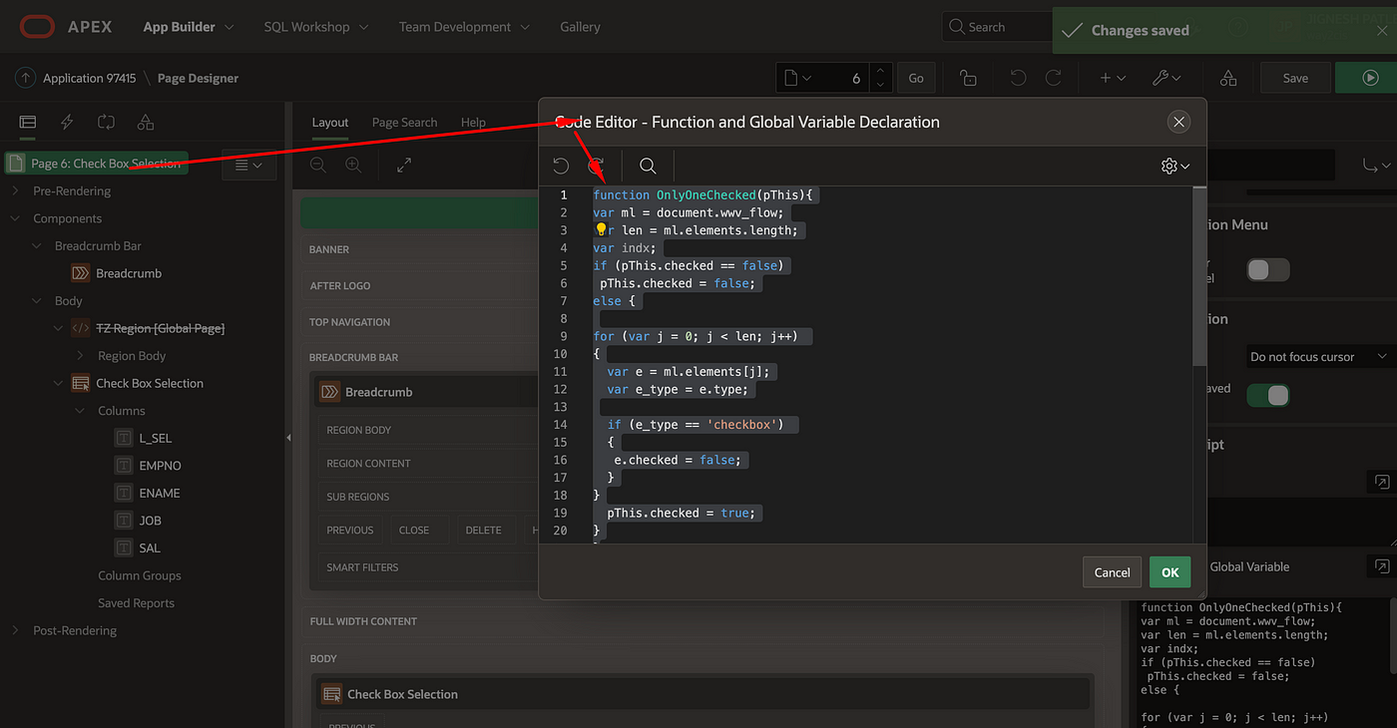Select the SAL column
Screen dimensions: 1397x728
(x=138, y=547)
